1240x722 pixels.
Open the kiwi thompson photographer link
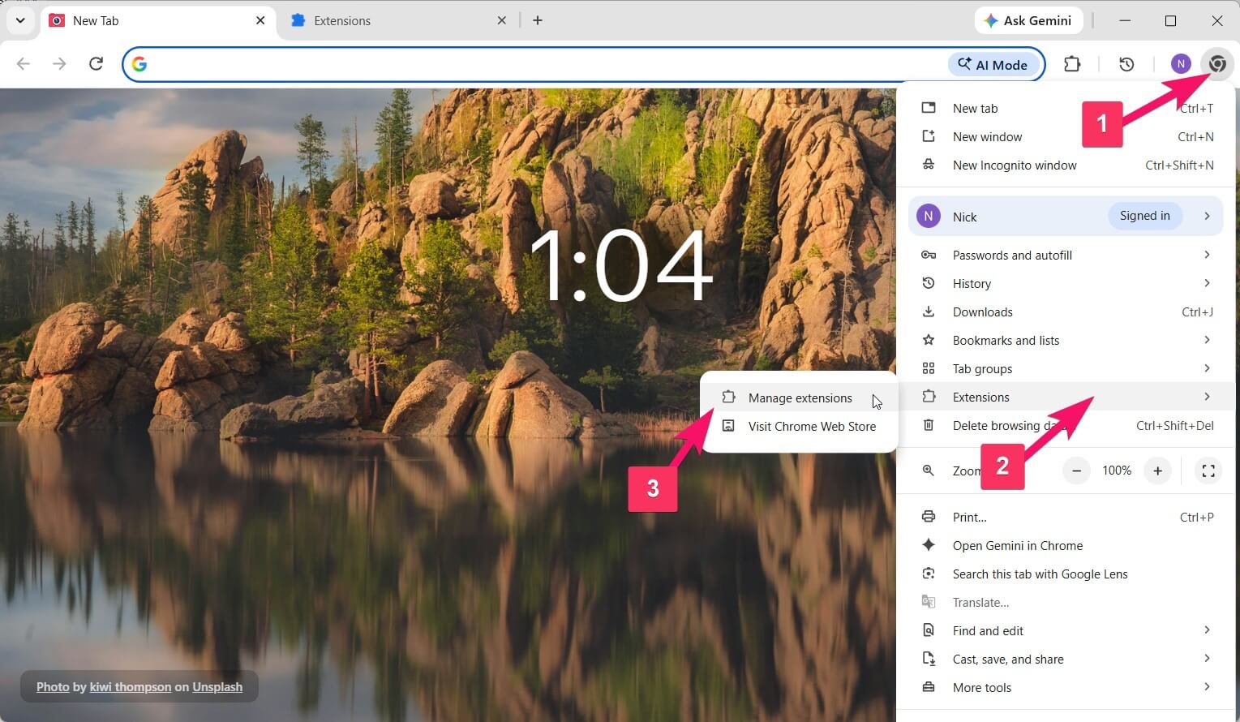(131, 686)
